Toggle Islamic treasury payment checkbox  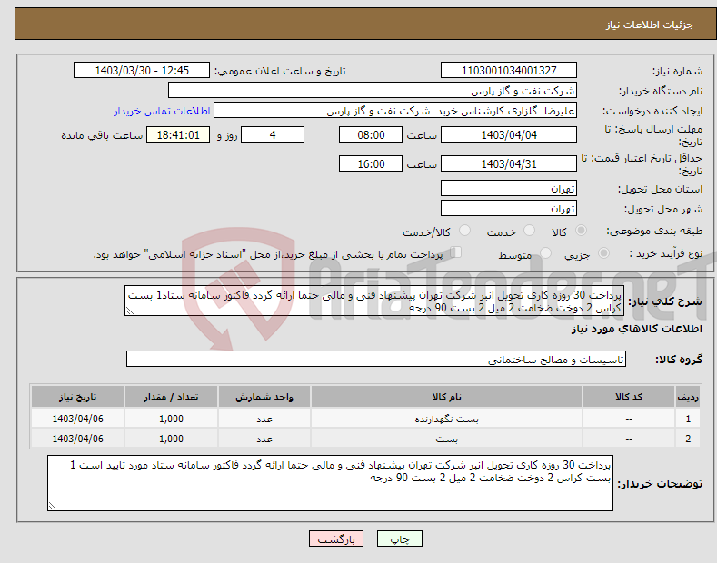click(456, 252)
